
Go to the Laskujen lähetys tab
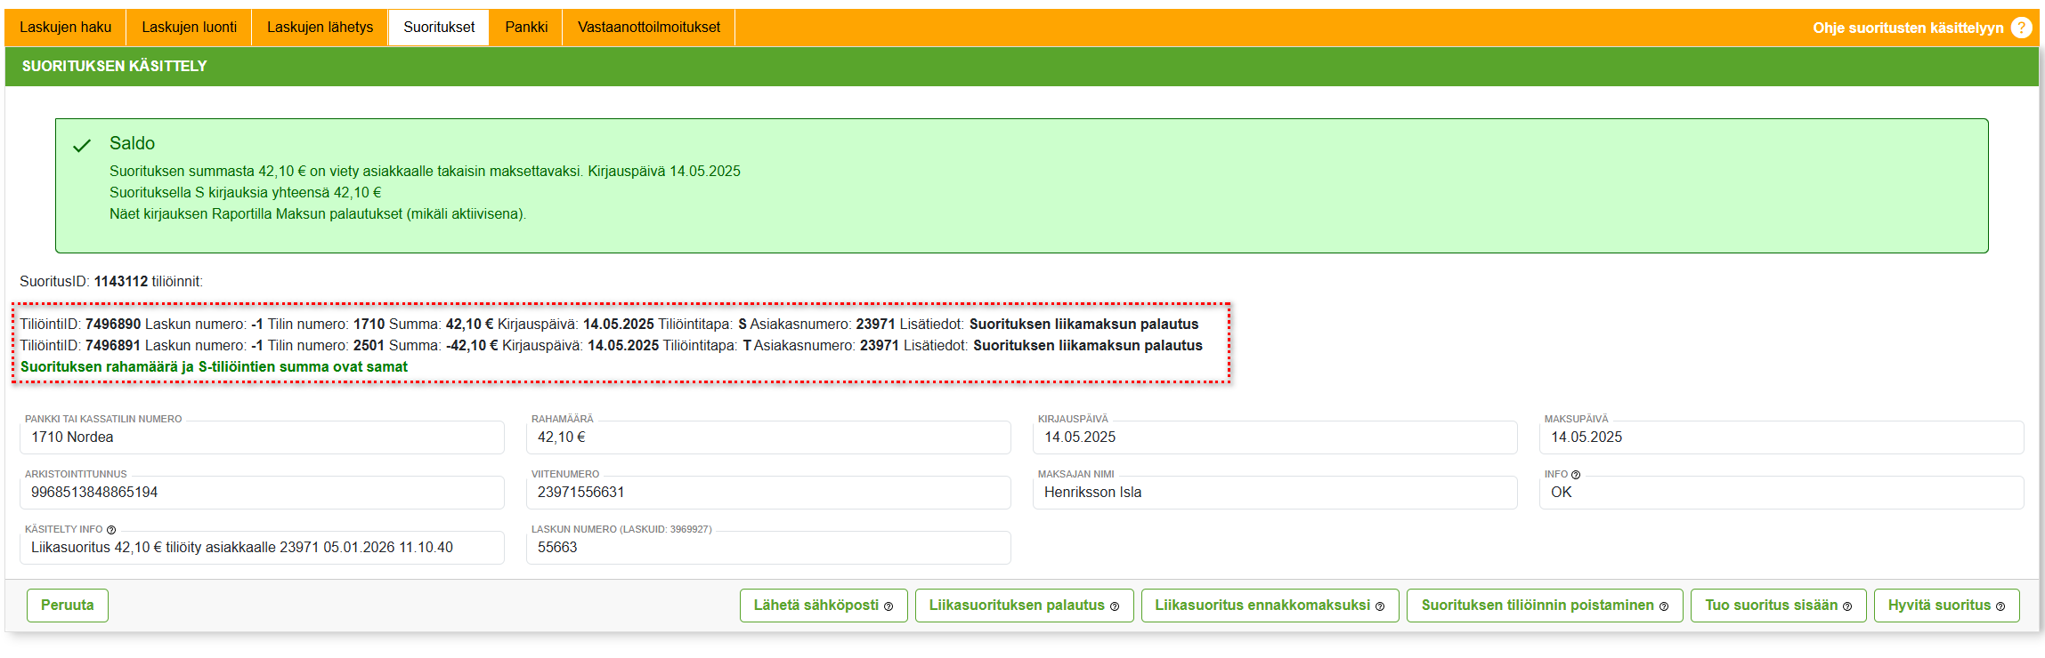320,28
